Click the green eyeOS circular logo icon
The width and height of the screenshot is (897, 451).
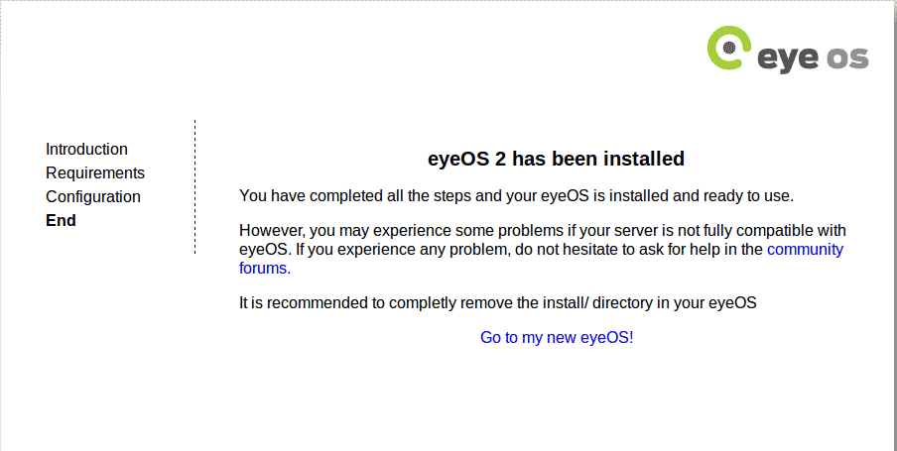pyautogui.click(x=728, y=48)
